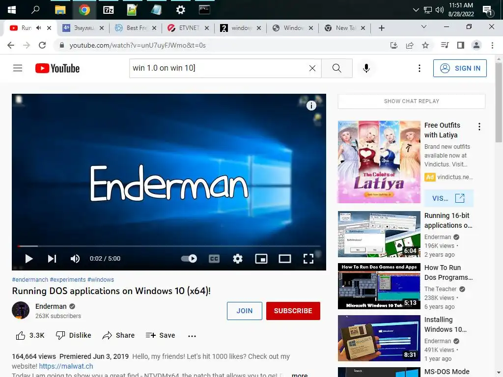Subscribe to Enderman channel
The width and height of the screenshot is (503, 377).
pyautogui.click(x=293, y=311)
